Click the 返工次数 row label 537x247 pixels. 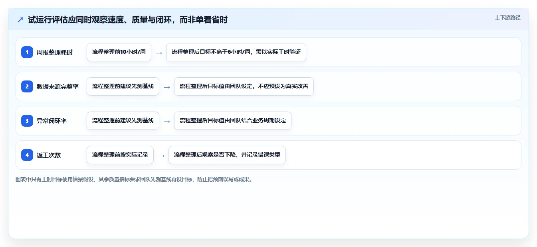pos(49,155)
